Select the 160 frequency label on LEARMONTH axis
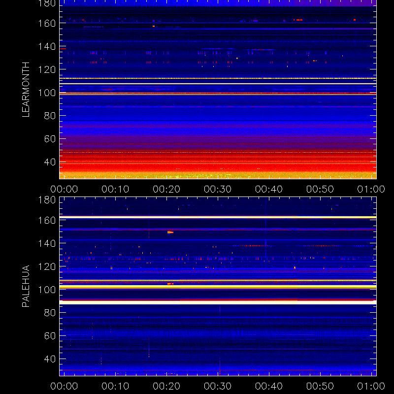 pos(47,23)
